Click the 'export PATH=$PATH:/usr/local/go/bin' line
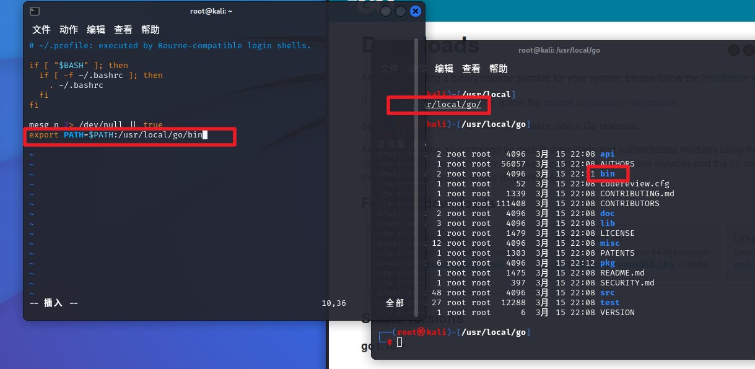 tap(116, 134)
